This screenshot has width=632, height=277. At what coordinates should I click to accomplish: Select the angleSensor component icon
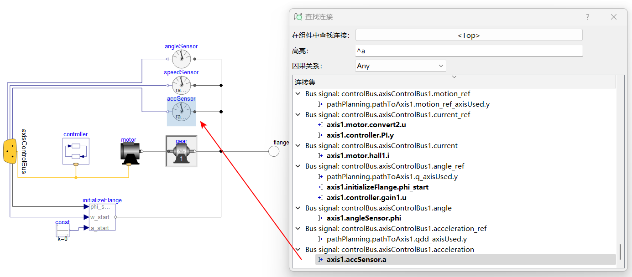pyautogui.click(x=181, y=59)
